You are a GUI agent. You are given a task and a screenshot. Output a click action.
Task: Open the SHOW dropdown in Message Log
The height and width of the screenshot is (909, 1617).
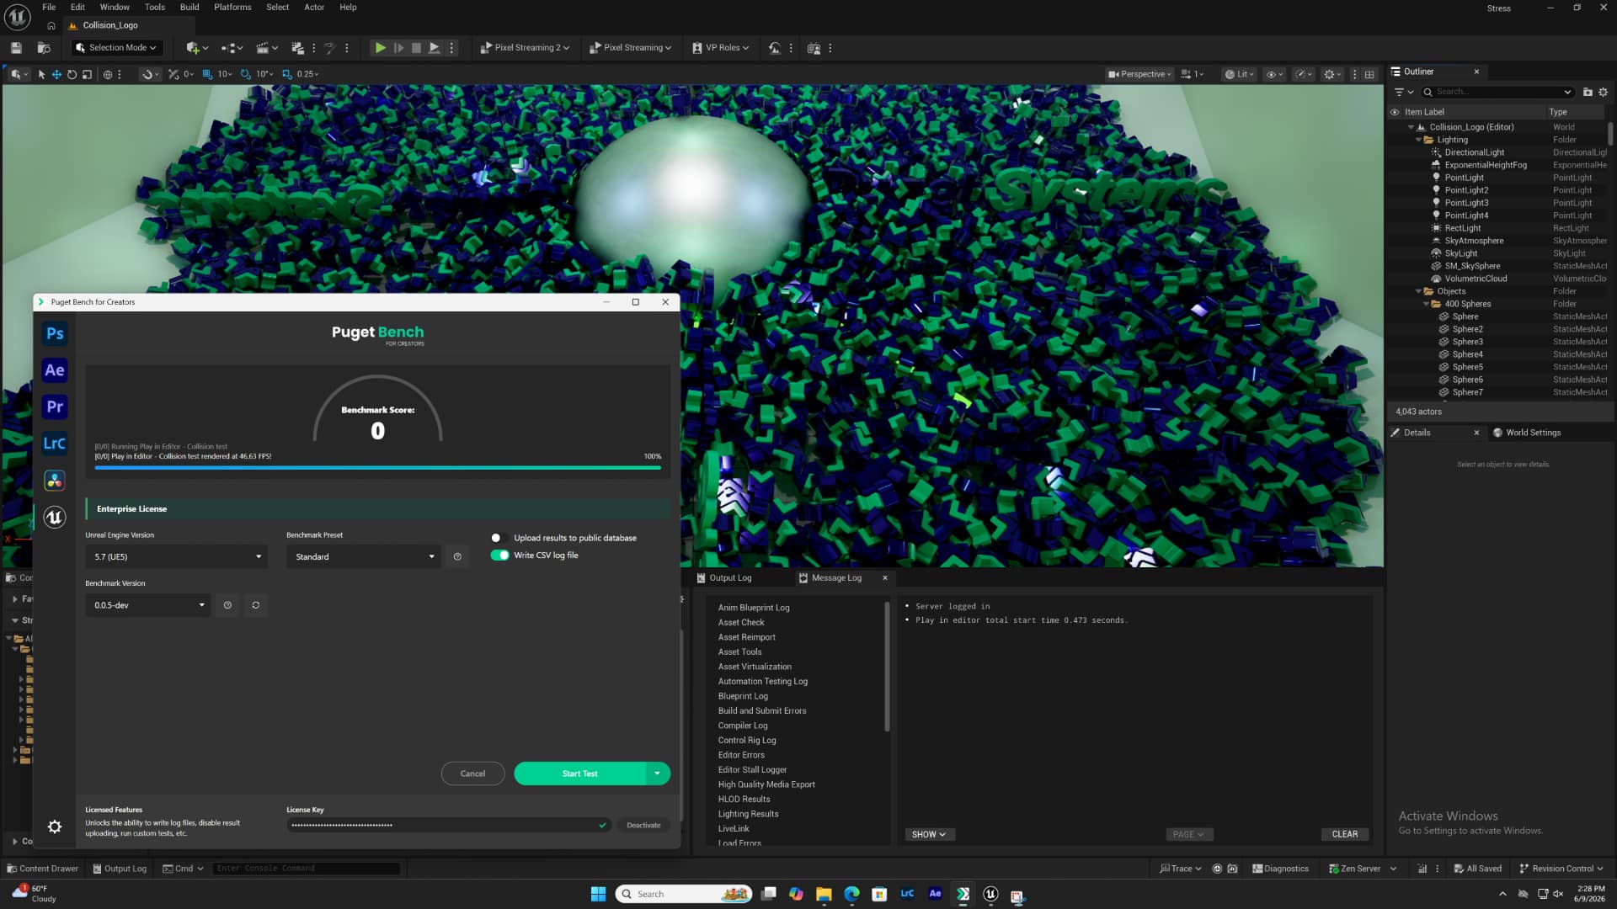click(928, 834)
